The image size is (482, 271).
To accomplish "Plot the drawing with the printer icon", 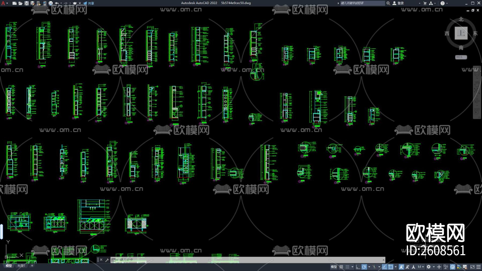I will pyautogui.click(x=51, y=3).
